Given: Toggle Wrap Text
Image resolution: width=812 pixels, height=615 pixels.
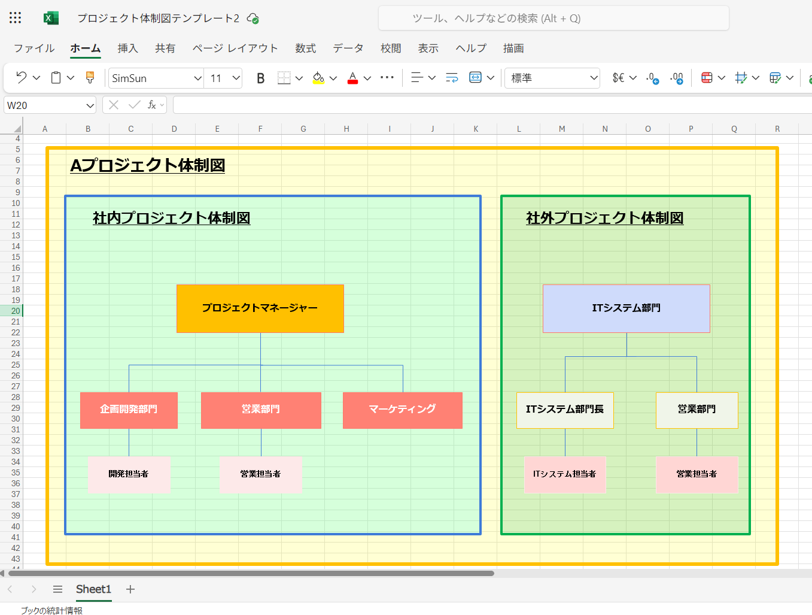Looking at the screenshot, I should tap(452, 78).
